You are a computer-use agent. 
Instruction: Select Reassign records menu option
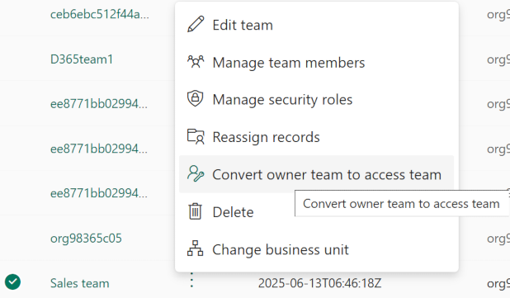click(x=266, y=137)
